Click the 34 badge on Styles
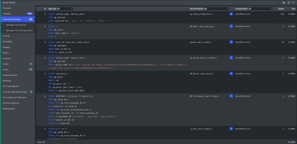Image resolution: width=297 pixels, height=144 pixels. point(30,70)
